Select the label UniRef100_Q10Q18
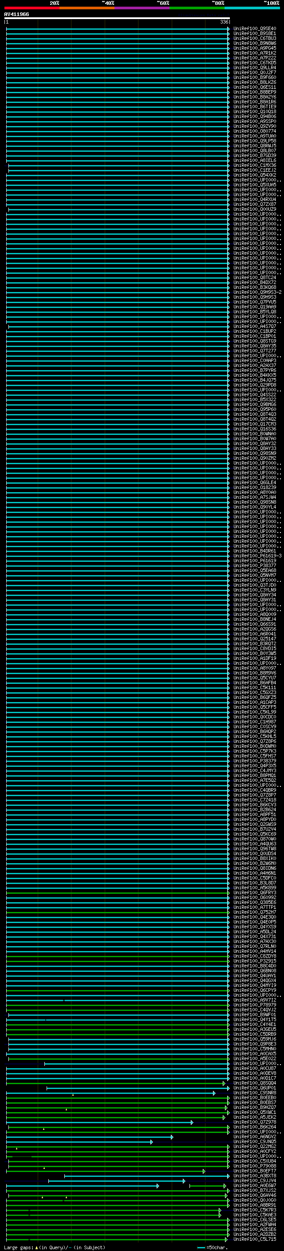 [x=254, y=112]
